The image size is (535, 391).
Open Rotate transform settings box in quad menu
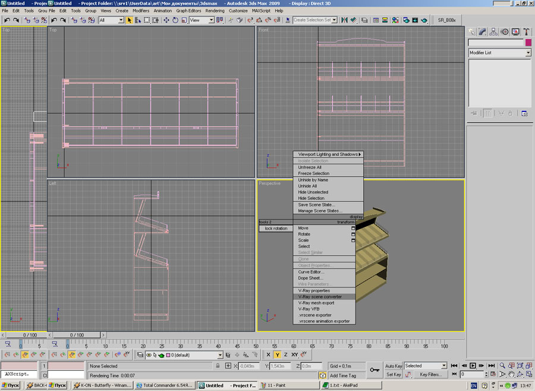pos(353,234)
